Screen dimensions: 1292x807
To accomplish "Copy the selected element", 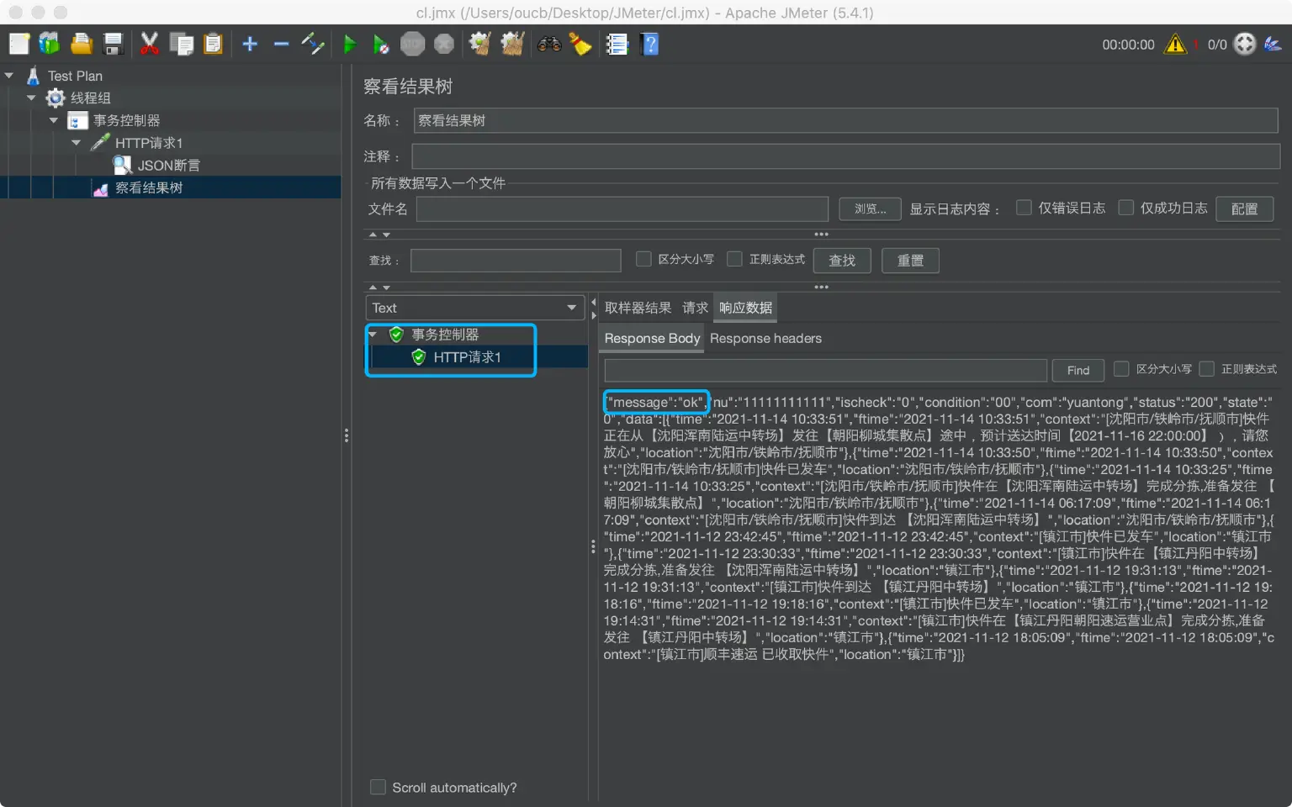I will pos(182,44).
